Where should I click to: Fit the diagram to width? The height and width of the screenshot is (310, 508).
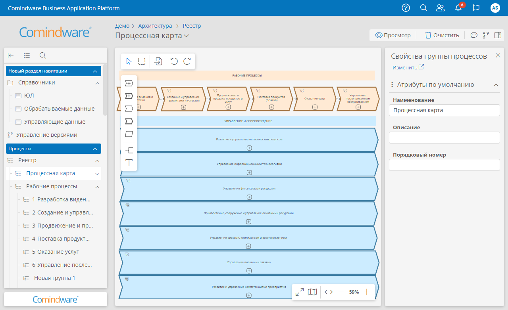[329, 292]
